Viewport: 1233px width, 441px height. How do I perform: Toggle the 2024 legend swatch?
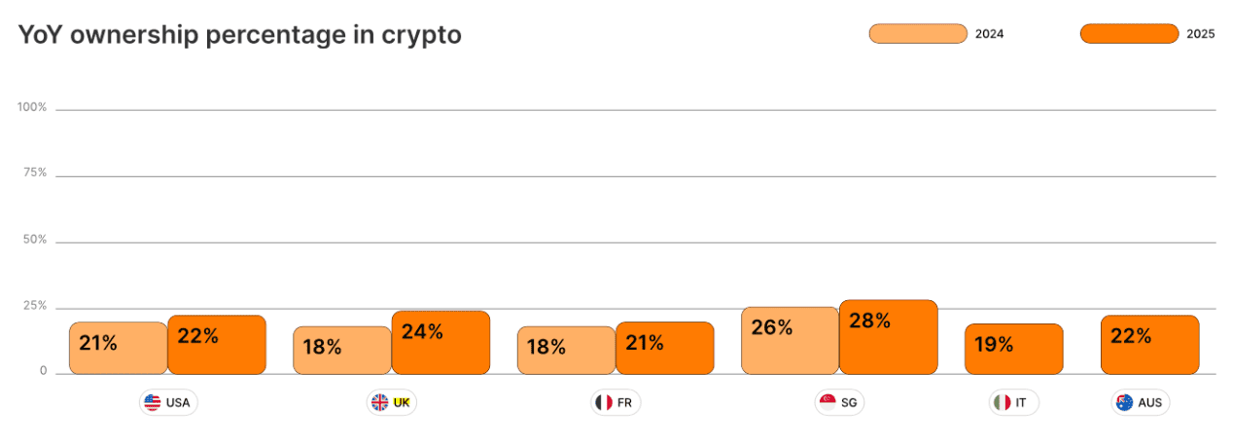tap(917, 34)
